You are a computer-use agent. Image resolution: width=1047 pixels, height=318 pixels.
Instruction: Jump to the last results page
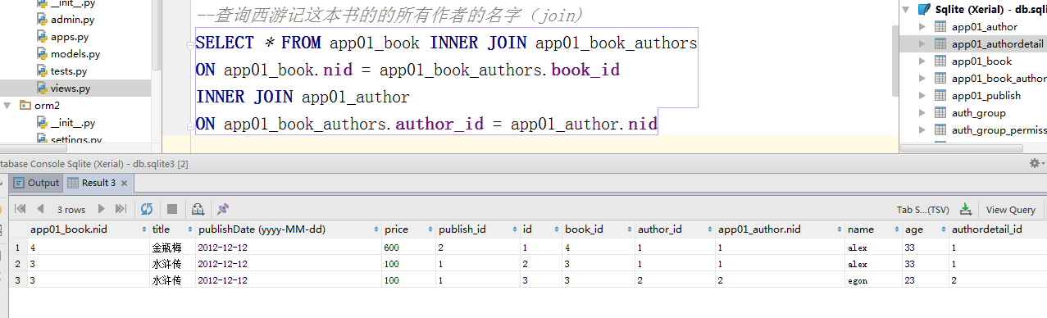(x=121, y=209)
